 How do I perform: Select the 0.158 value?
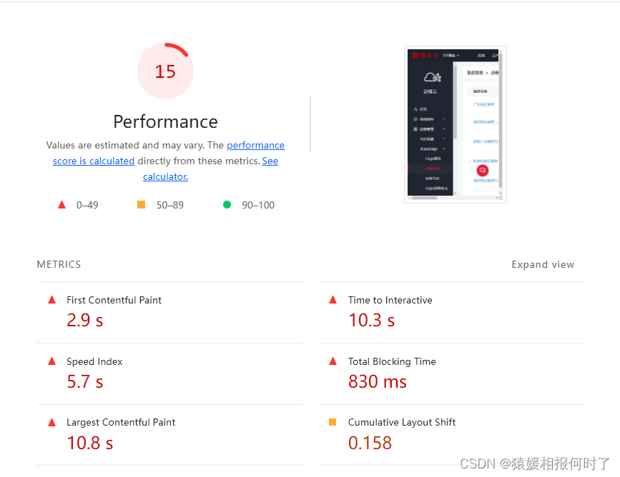coord(370,443)
